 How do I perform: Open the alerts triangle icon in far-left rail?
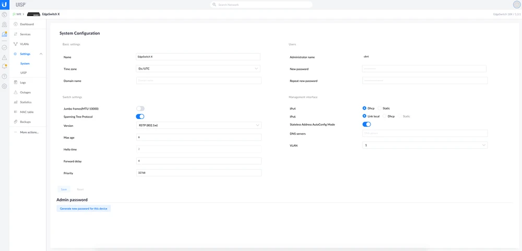click(x=4, y=57)
